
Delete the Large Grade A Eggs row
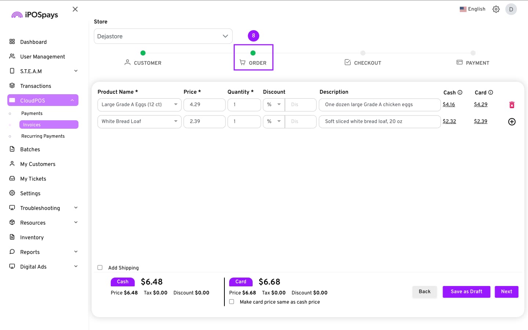(512, 105)
